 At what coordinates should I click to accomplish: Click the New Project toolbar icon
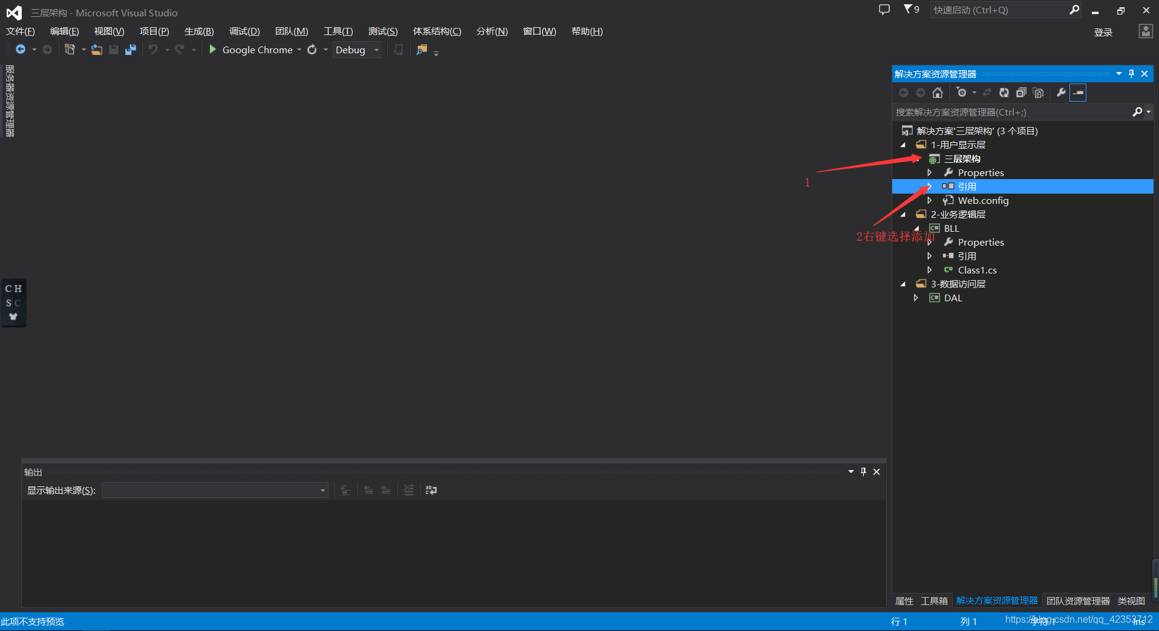click(x=70, y=50)
